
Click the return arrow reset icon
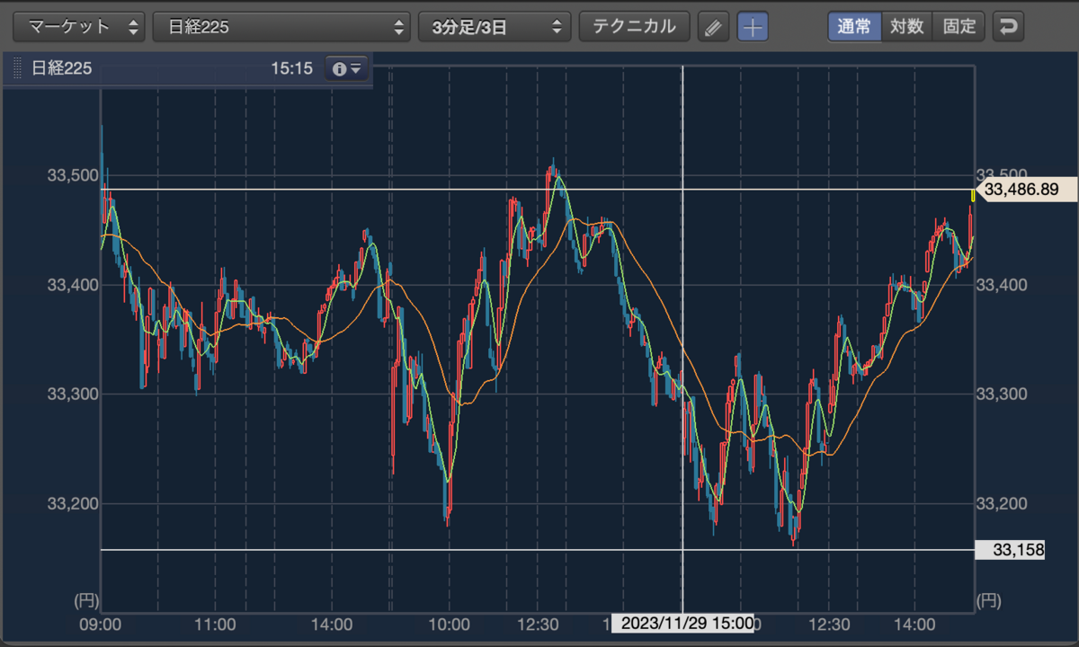tap(1009, 27)
